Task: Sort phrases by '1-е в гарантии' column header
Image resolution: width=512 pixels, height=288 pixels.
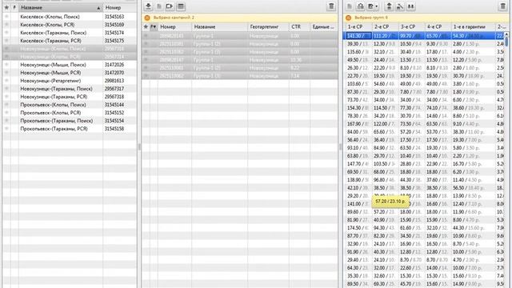Action: 473,26
